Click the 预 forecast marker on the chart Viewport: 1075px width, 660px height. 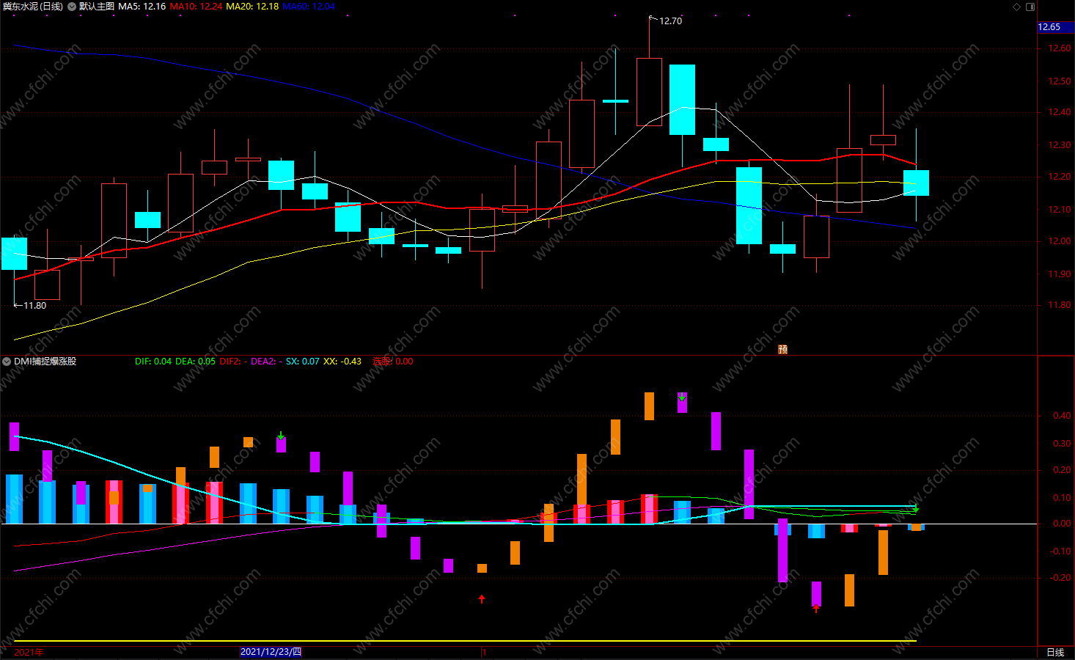(782, 349)
